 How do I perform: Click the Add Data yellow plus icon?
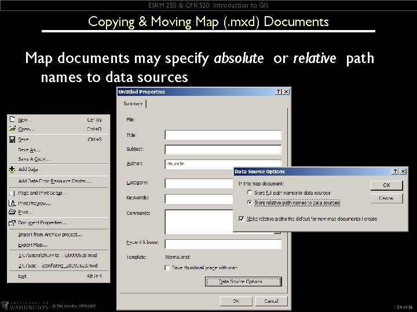point(12,169)
